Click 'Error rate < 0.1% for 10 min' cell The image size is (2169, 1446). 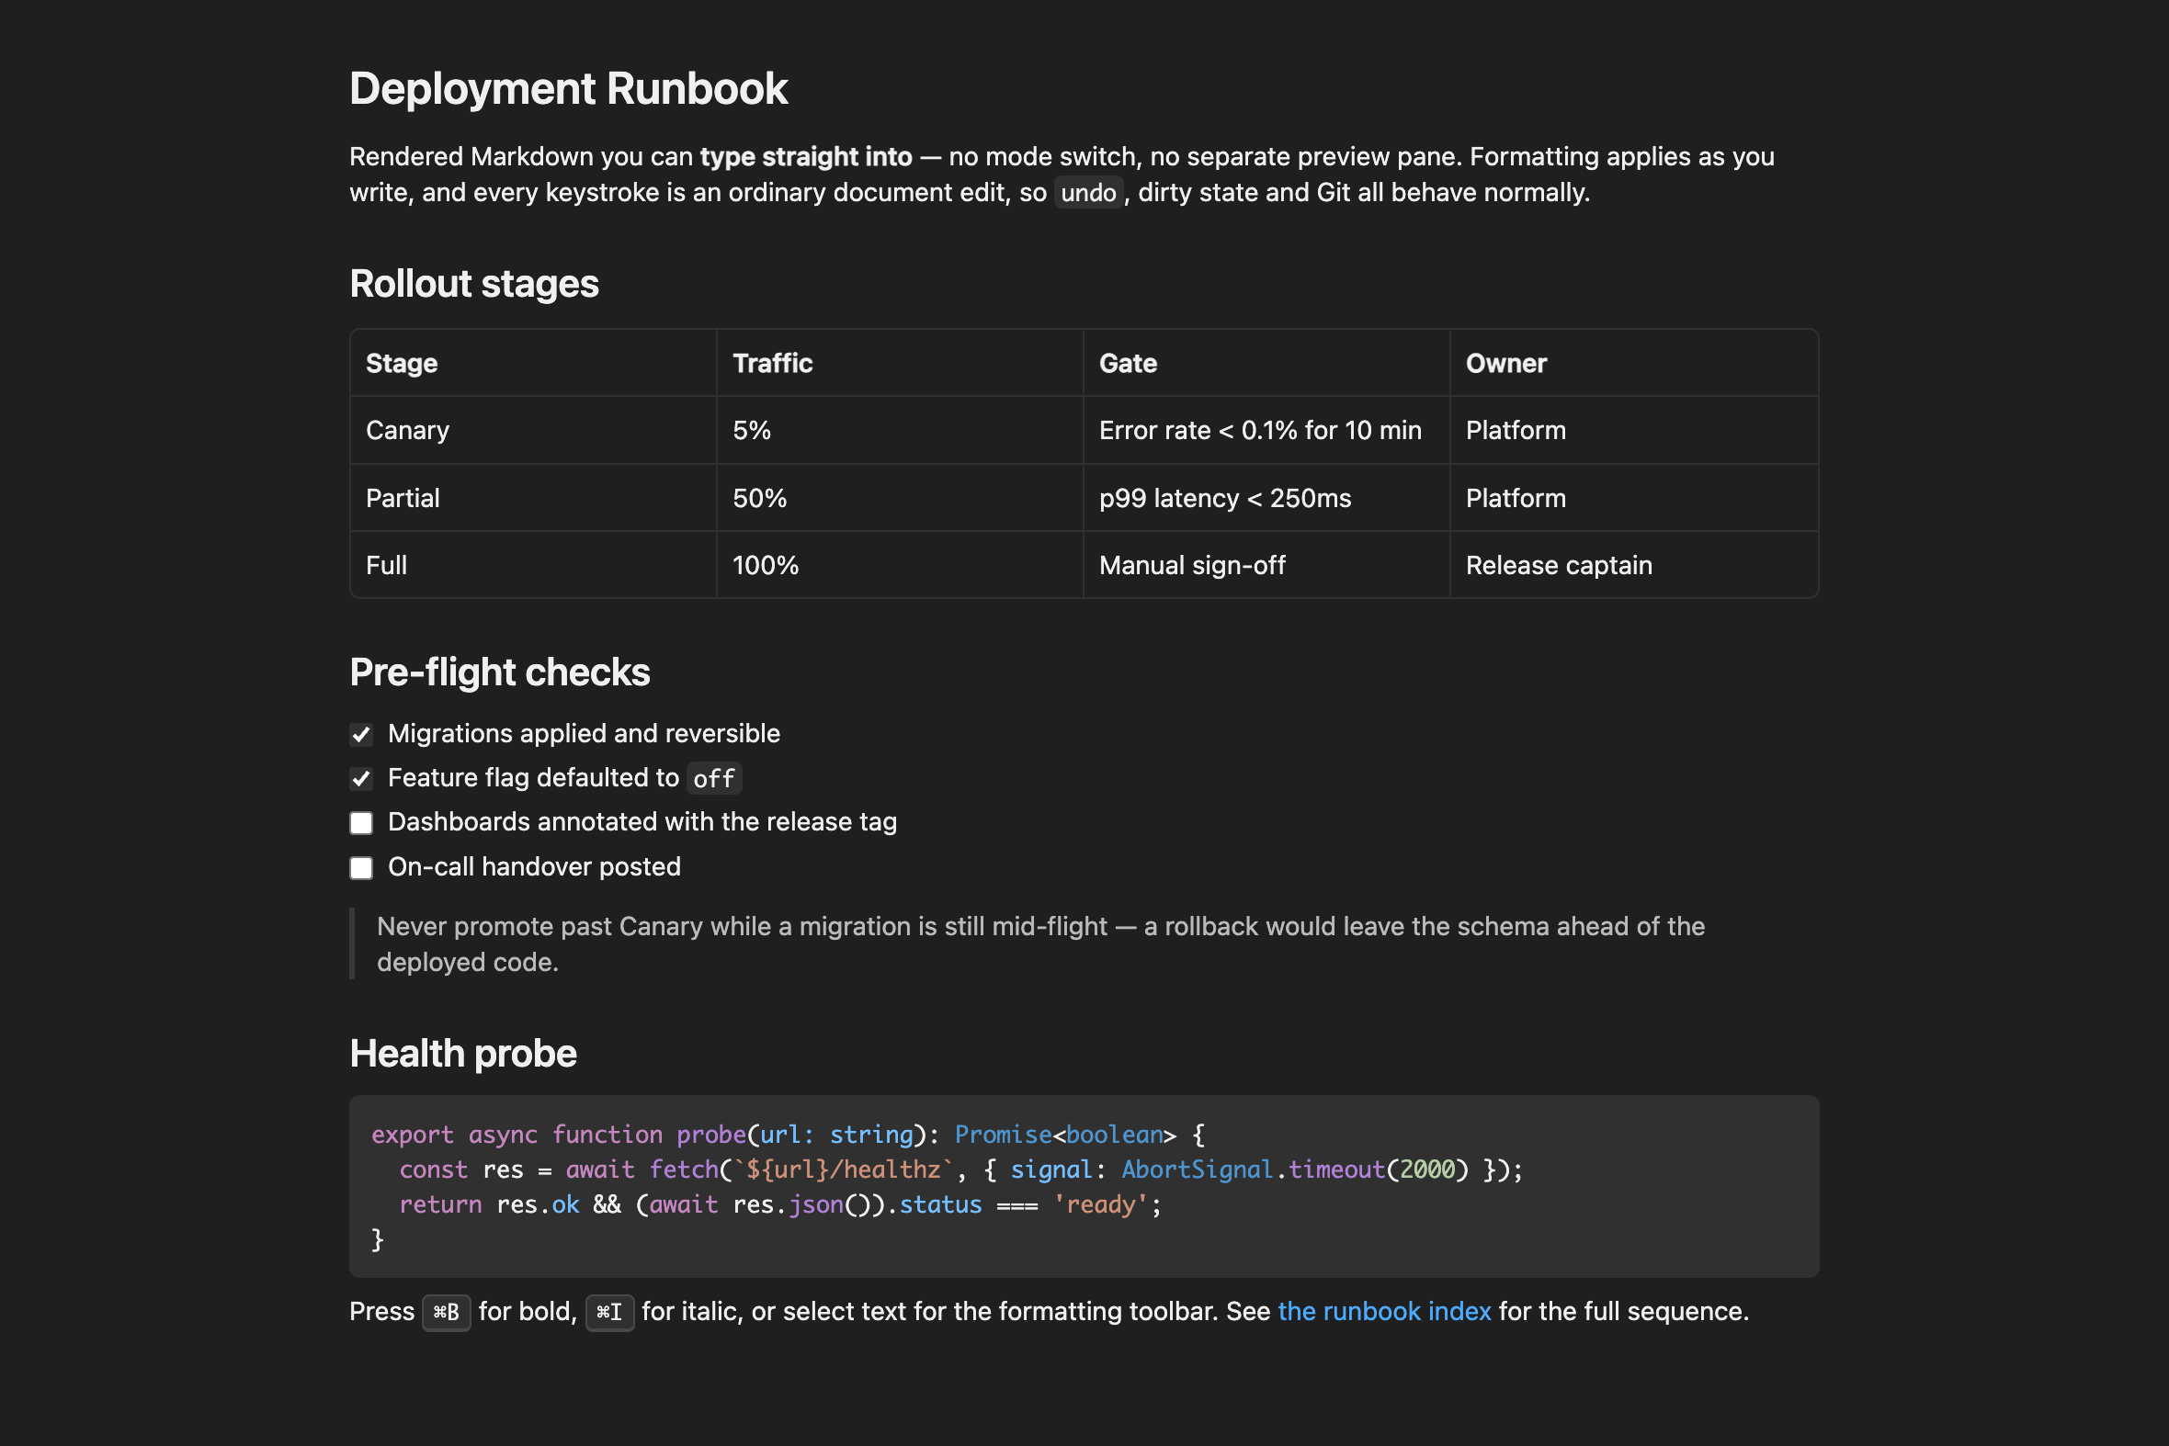point(1266,431)
